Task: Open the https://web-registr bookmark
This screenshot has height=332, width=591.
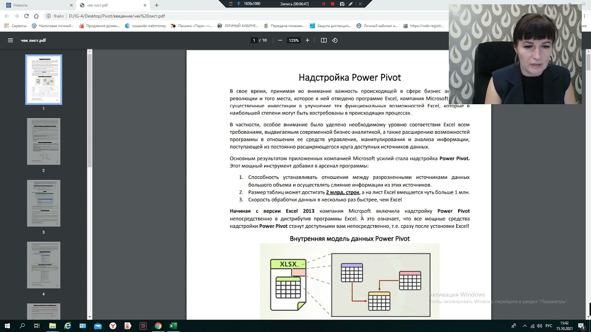Action: coord(423,26)
